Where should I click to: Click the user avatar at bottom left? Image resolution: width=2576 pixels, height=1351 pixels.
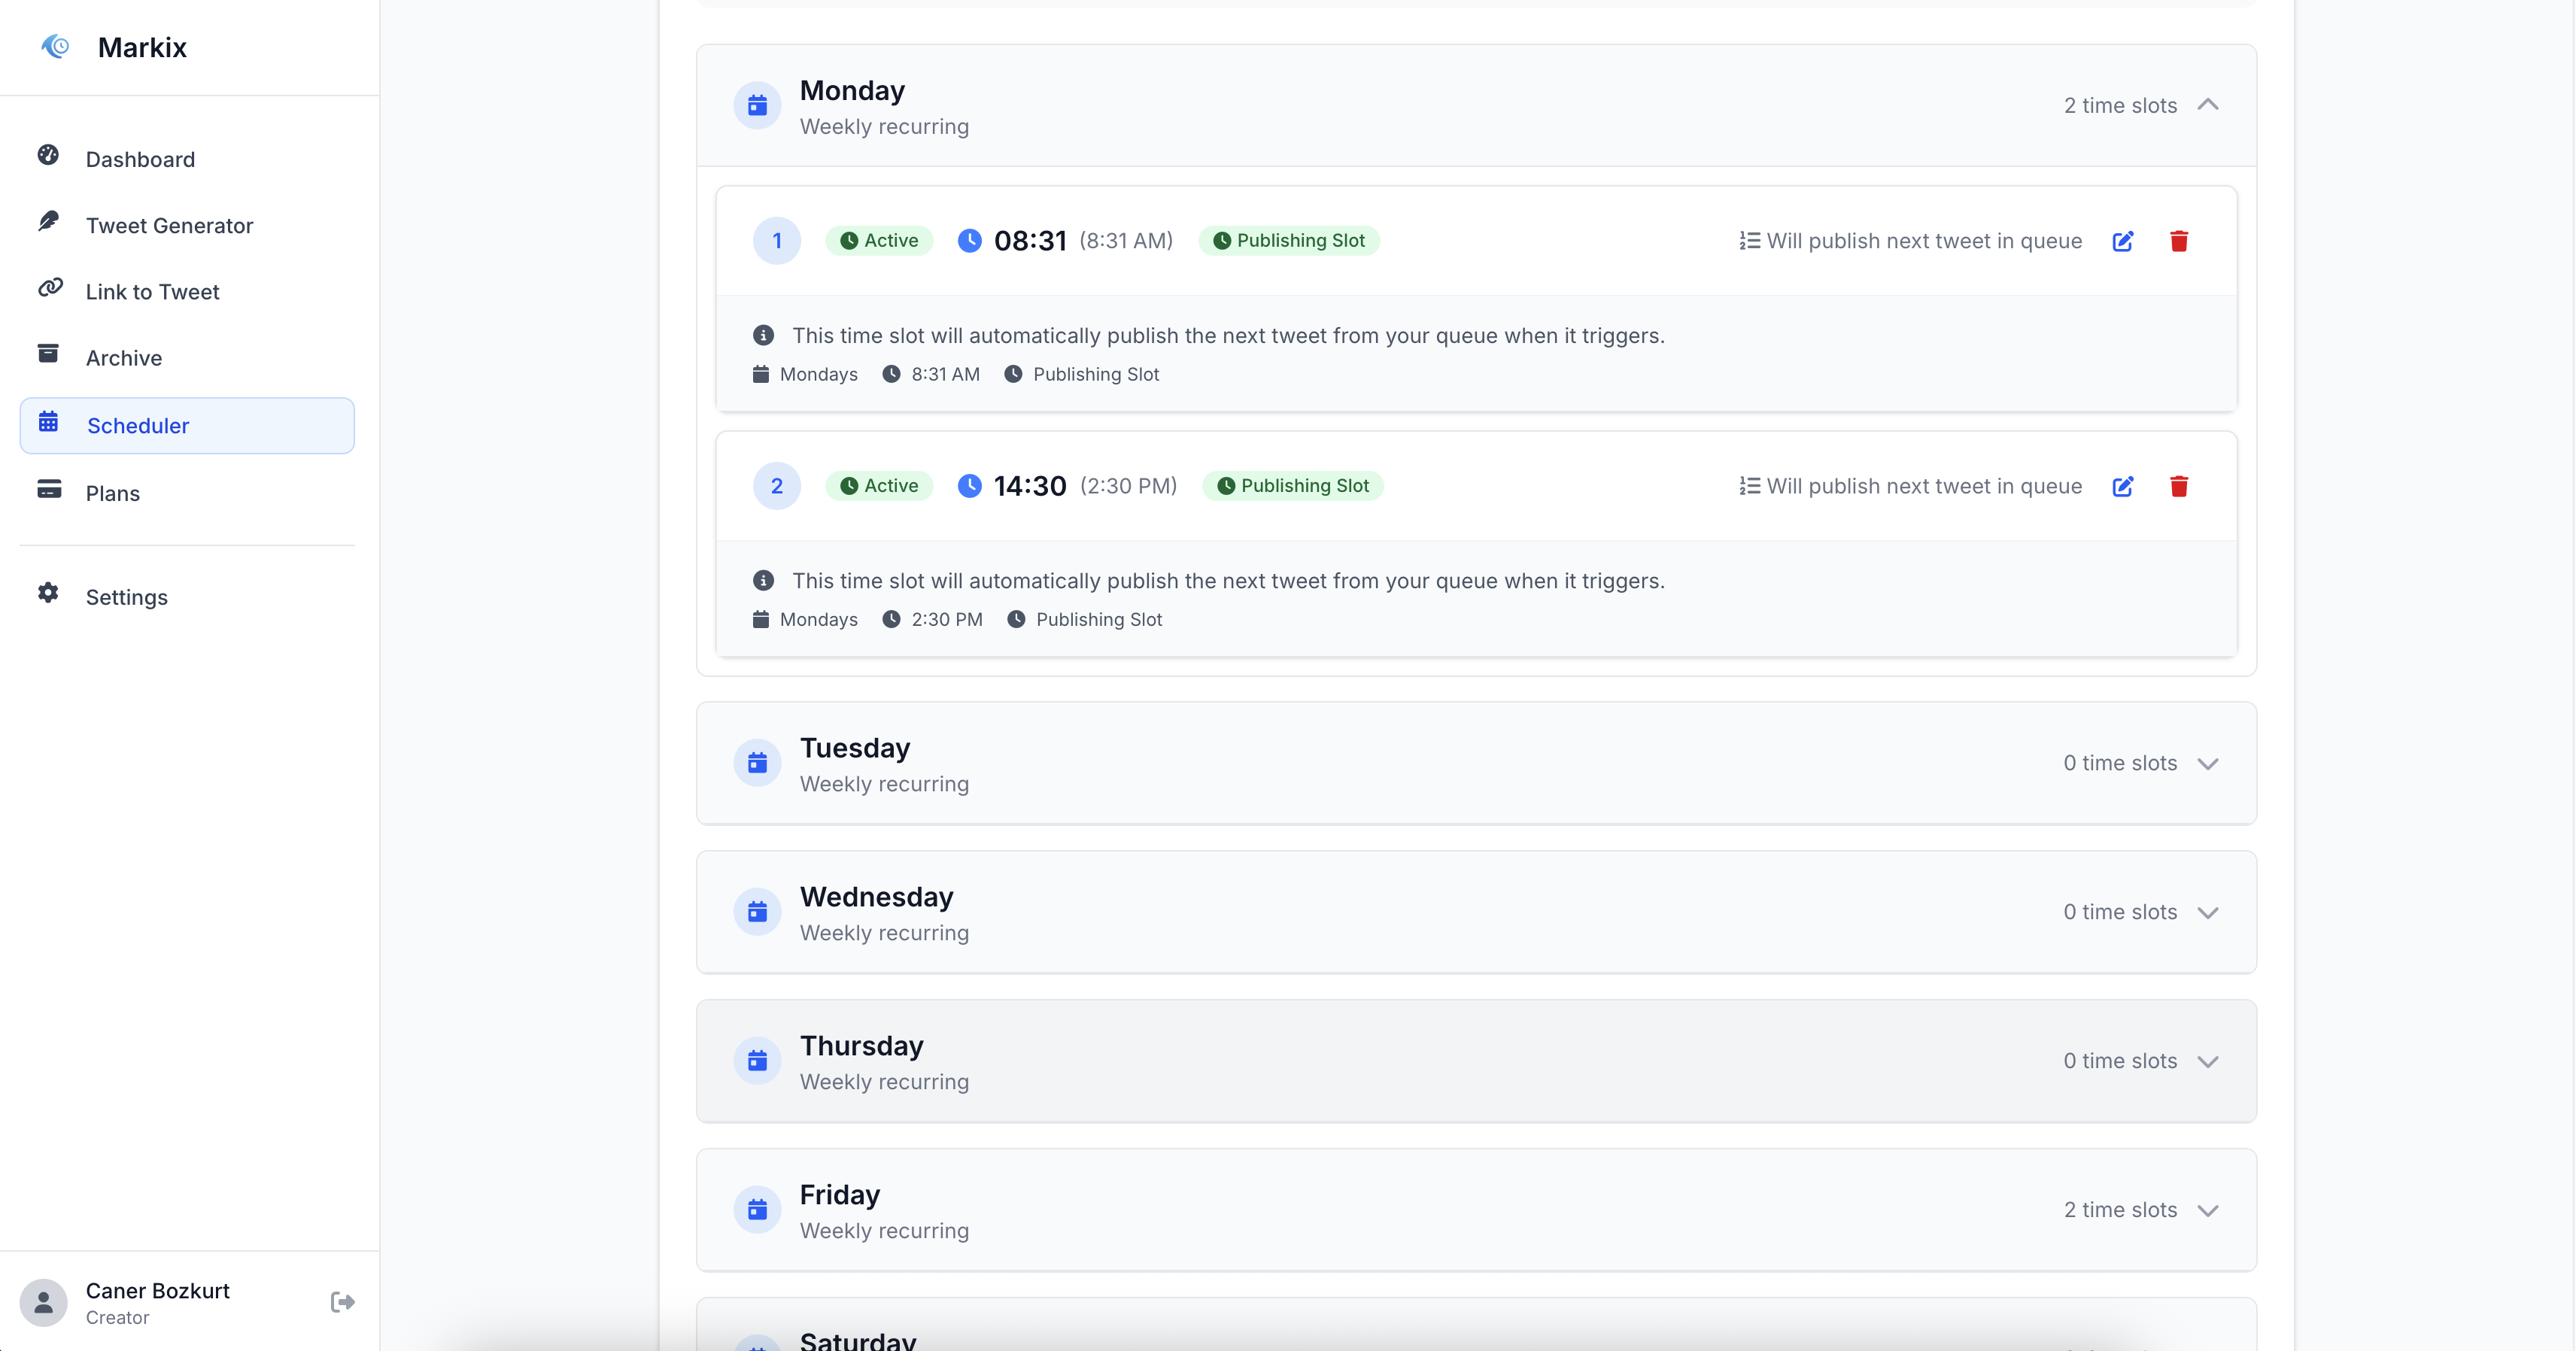44,1302
